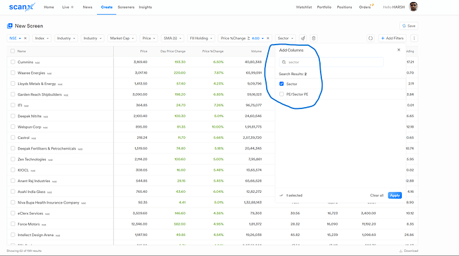Open the three-dot more options menu
The height and width of the screenshot is (256, 459).
(414, 38)
